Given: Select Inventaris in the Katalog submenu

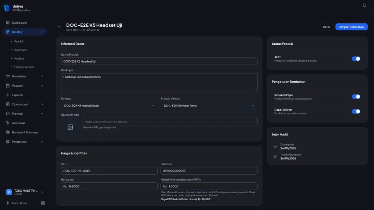Looking at the screenshot, I should [21, 50].
